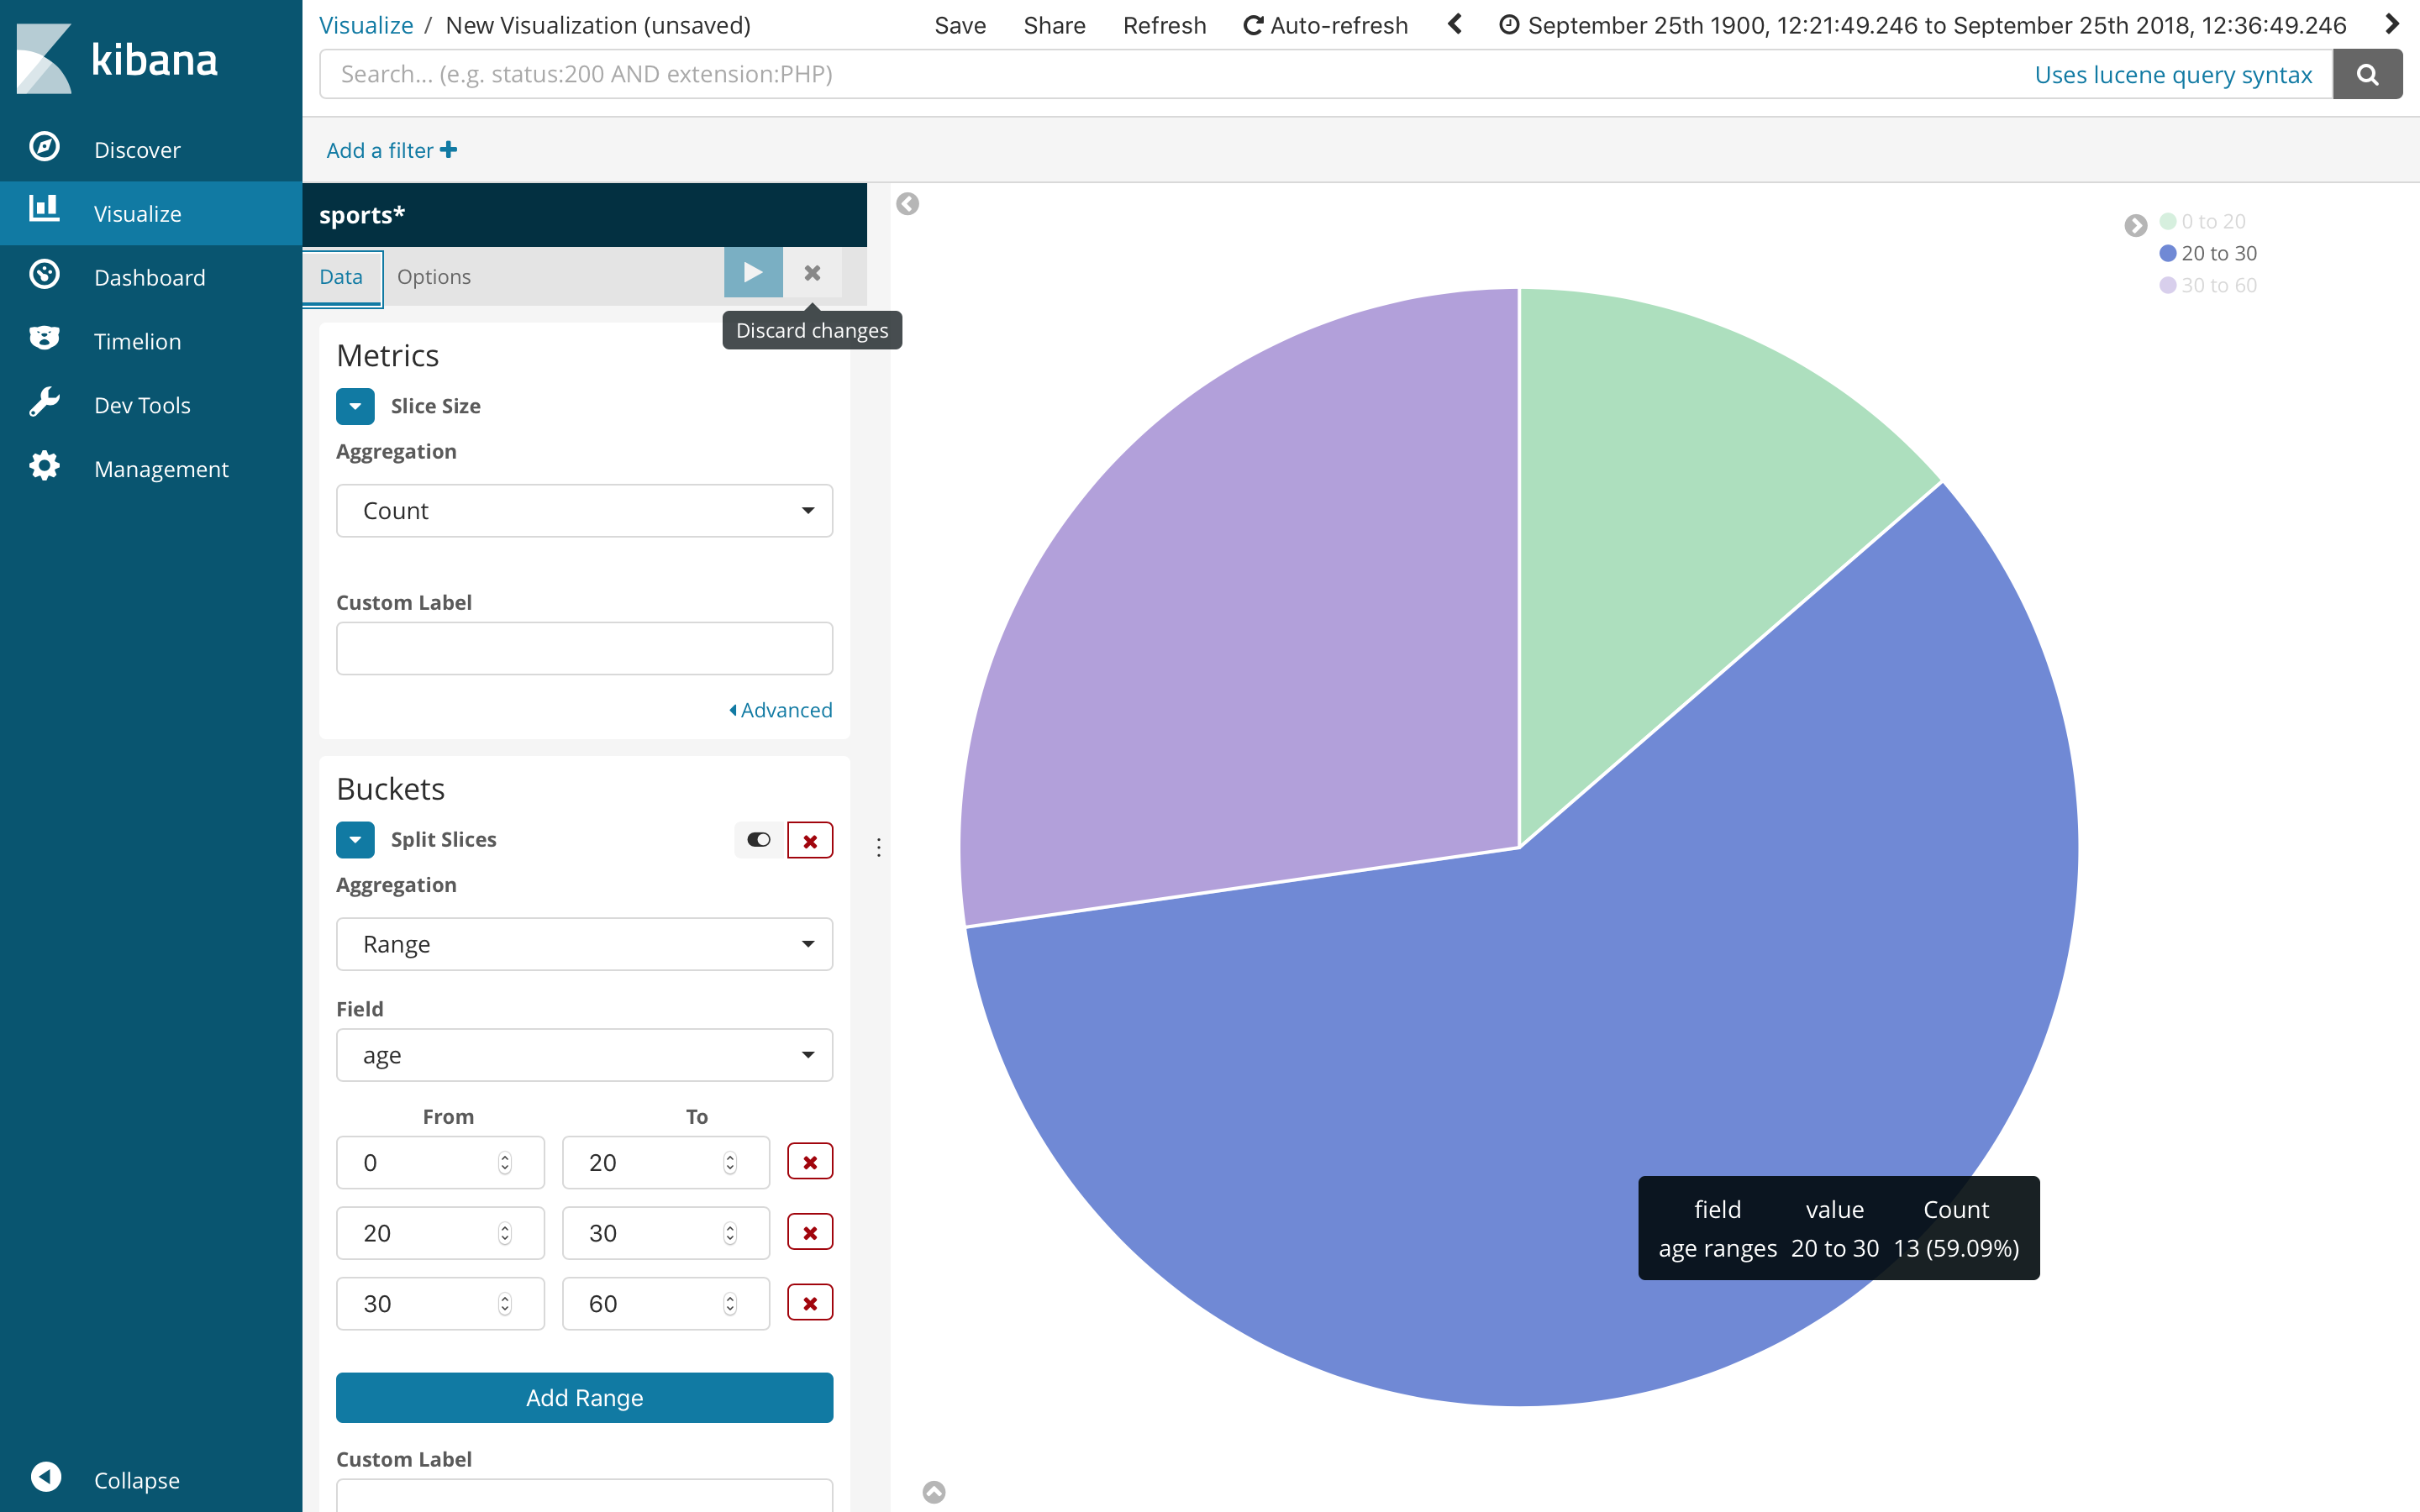
Task: Collapse the editor sidebar with the arrow
Action: (907, 204)
